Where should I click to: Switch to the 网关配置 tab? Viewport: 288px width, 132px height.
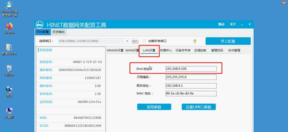click(42, 32)
